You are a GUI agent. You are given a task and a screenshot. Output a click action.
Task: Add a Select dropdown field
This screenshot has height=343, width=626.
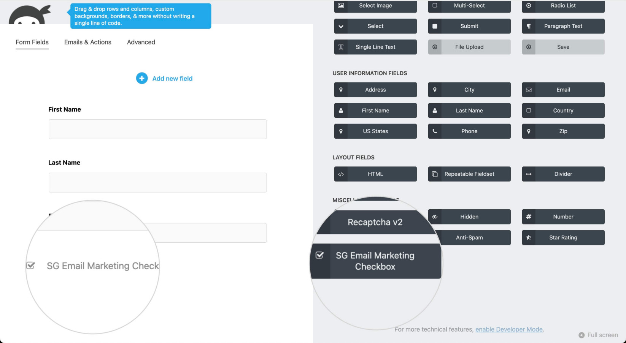(375, 26)
